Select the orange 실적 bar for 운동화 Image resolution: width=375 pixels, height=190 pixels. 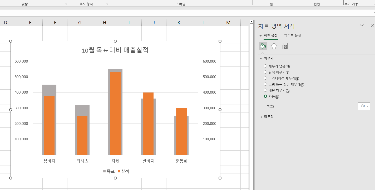181,131
